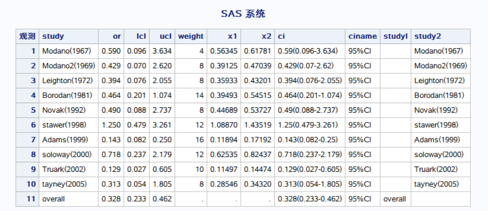Click the x1 value 1.08870
The width and height of the screenshot is (488, 211).
[224, 125]
